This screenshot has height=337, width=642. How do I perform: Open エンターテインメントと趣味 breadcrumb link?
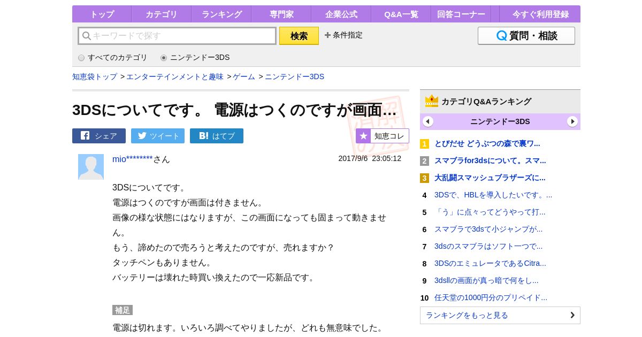175,76
